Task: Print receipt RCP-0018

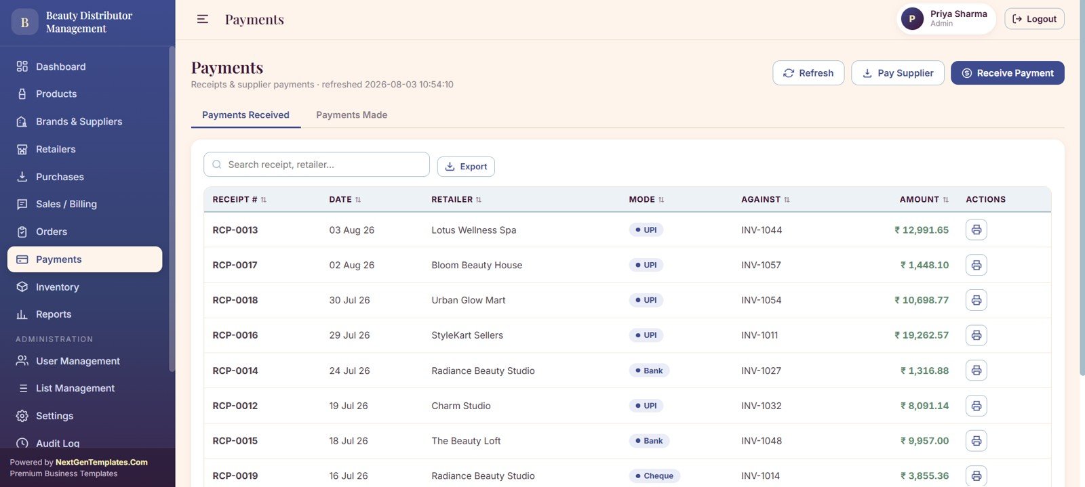Action: [x=976, y=300]
